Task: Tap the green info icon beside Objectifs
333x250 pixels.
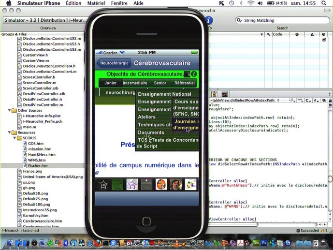Action: pyautogui.click(x=194, y=74)
